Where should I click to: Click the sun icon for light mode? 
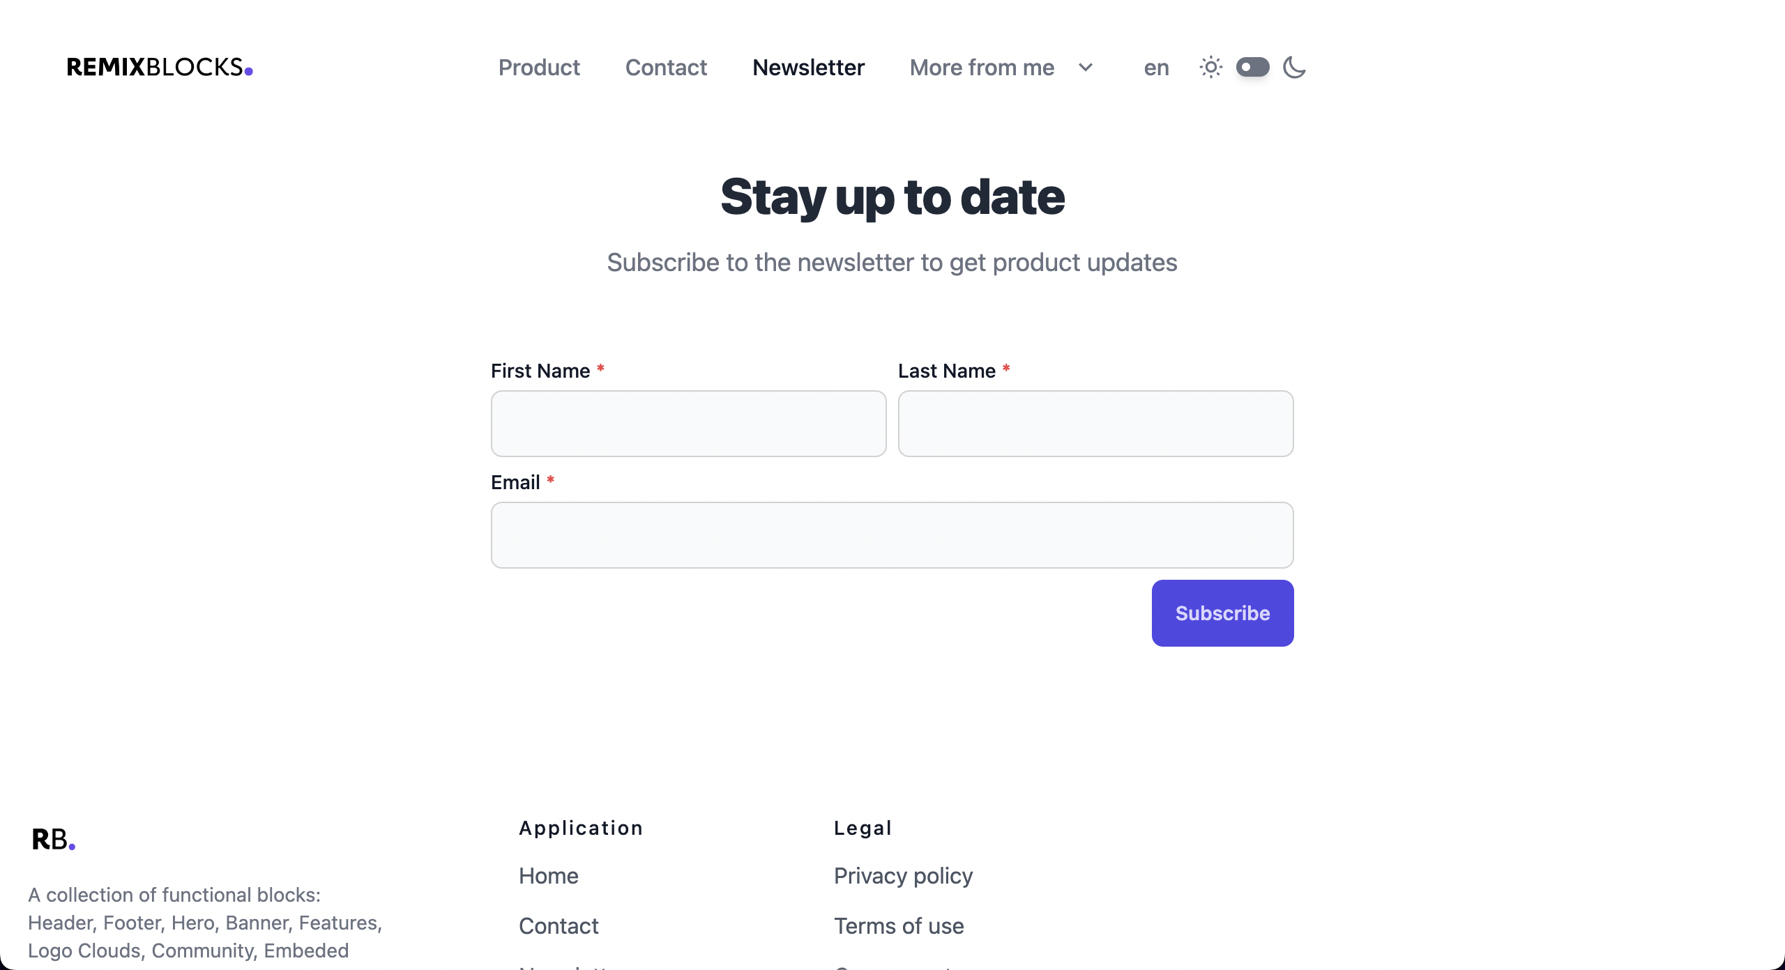point(1210,66)
